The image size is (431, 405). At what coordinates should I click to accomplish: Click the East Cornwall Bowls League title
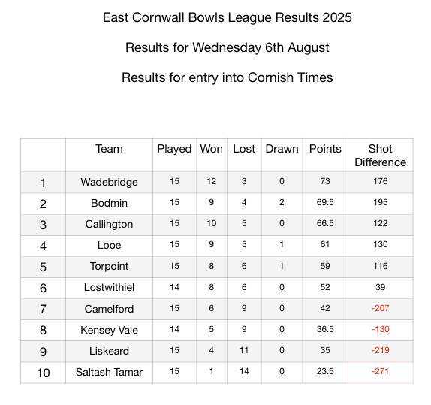227,17
